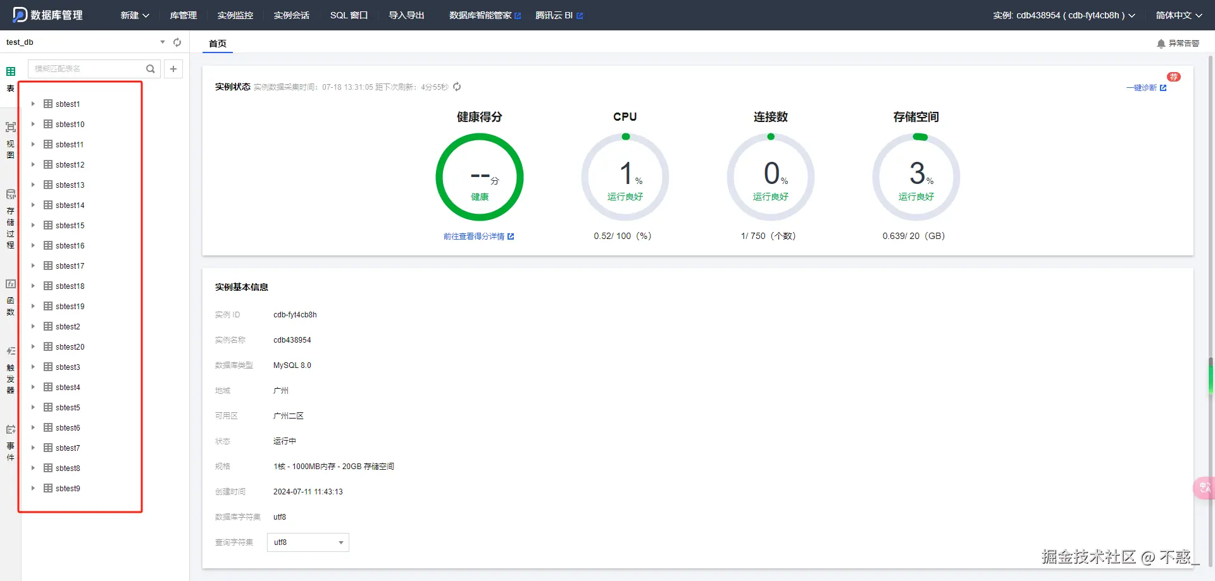Click the sbtest6 table icon
This screenshot has width=1215, height=581.
pos(48,427)
